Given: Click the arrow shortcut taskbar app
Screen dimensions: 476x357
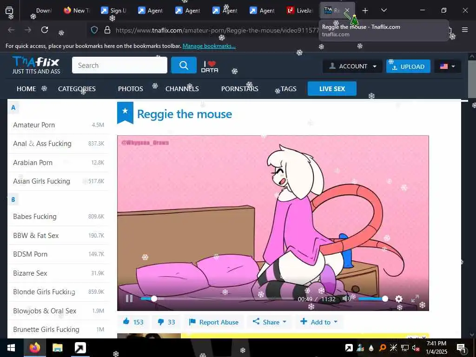Looking at the screenshot, I should pyautogui.click(x=80, y=348).
